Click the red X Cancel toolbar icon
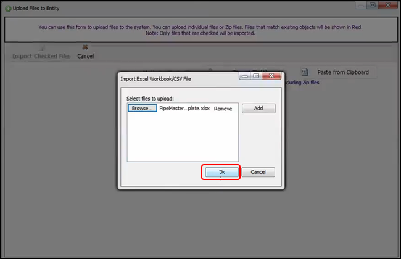The image size is (401, 259). click(85, 47)
